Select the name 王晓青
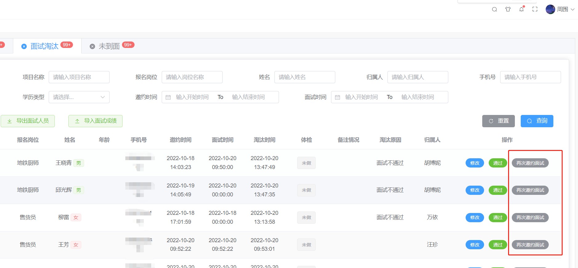Image resolution: width=578 pixels, height=268 pixels. pos(63,163)
